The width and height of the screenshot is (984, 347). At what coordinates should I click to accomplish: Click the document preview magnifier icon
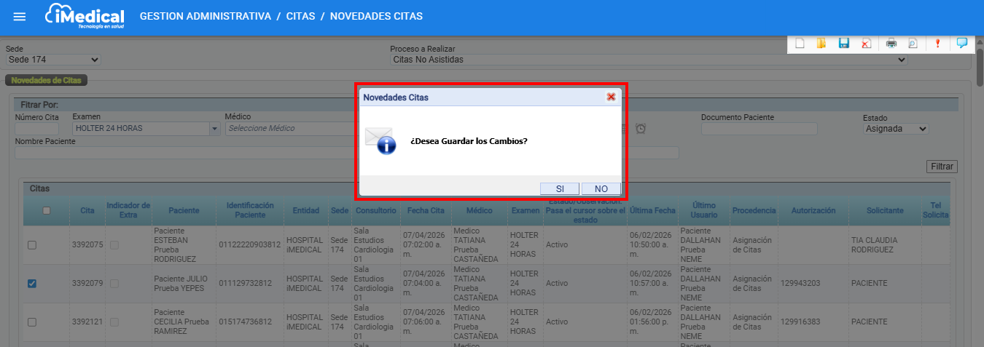(x=913, y=44)
